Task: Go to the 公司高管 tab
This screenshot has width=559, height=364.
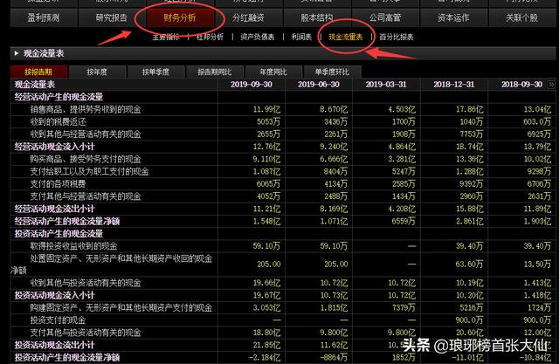Action: (385, 17)
